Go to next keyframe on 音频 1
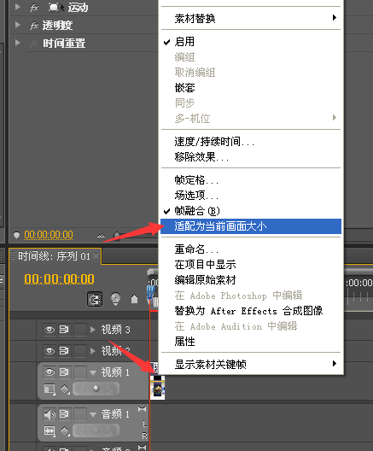 [x=110, y=430]
